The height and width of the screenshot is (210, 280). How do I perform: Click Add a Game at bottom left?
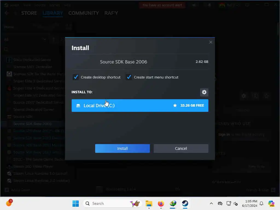pos(17,190)
